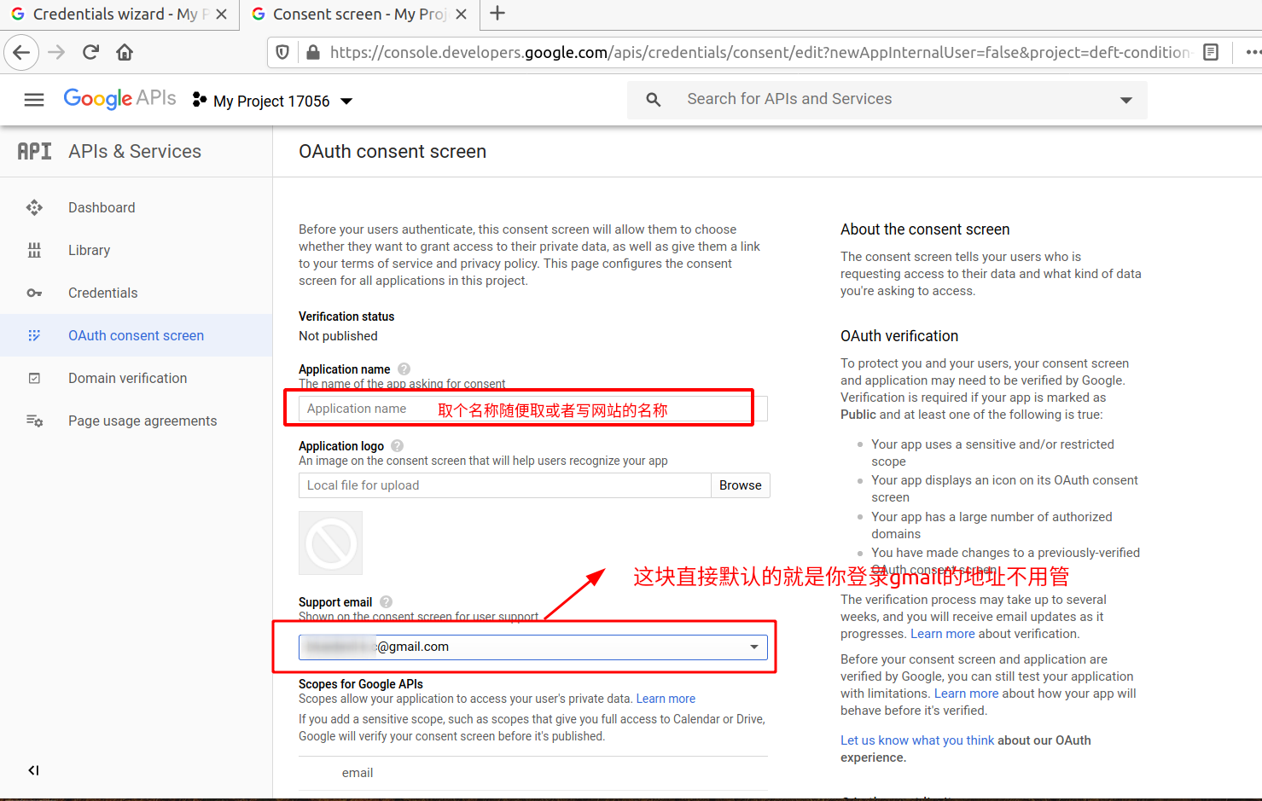This screenshot has height=801, width=1262.
Task: Open the My Project 17056 selector
Action: (272, 101)
